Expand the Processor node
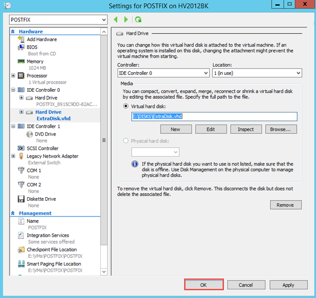 [13, 76]
